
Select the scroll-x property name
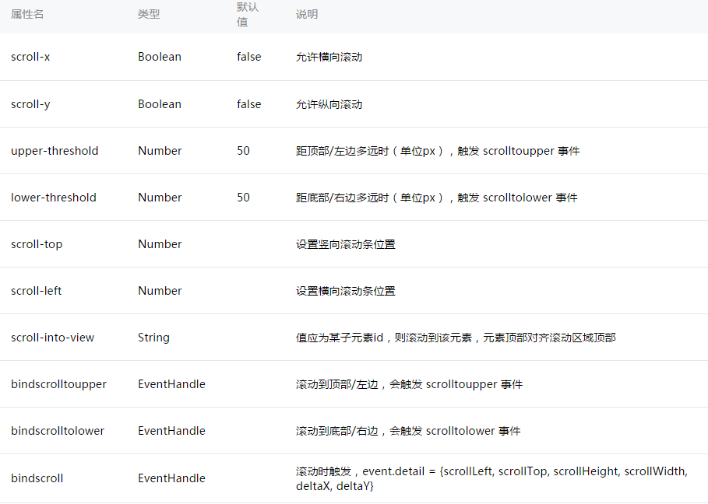pyautogui.click(x=30, y=57)
